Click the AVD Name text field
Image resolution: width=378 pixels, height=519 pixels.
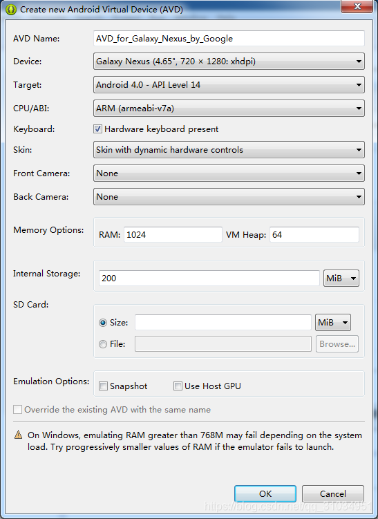(229, 39)
